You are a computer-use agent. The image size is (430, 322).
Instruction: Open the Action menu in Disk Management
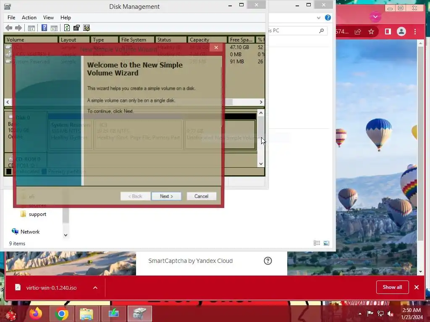[x=29, y=18]
